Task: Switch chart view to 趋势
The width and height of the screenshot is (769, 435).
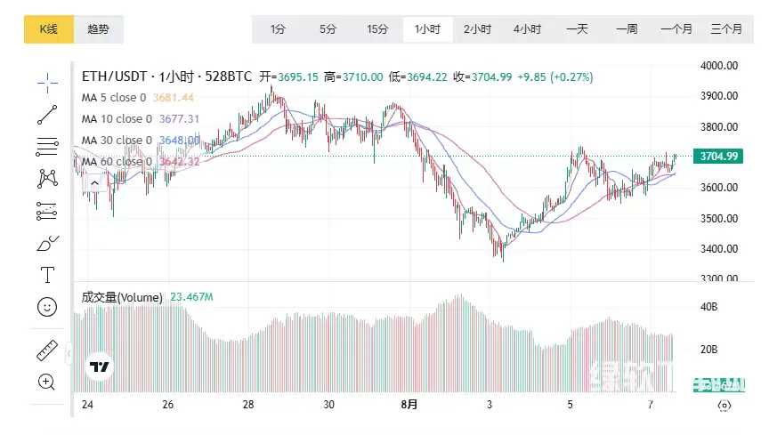Action: (98, 29)
